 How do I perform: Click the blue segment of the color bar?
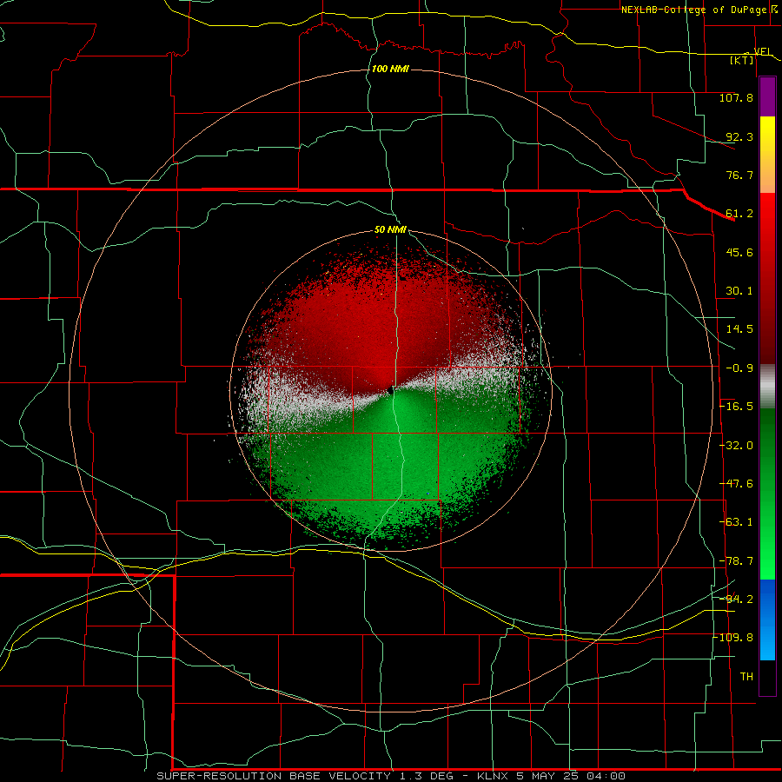[767, 620]
